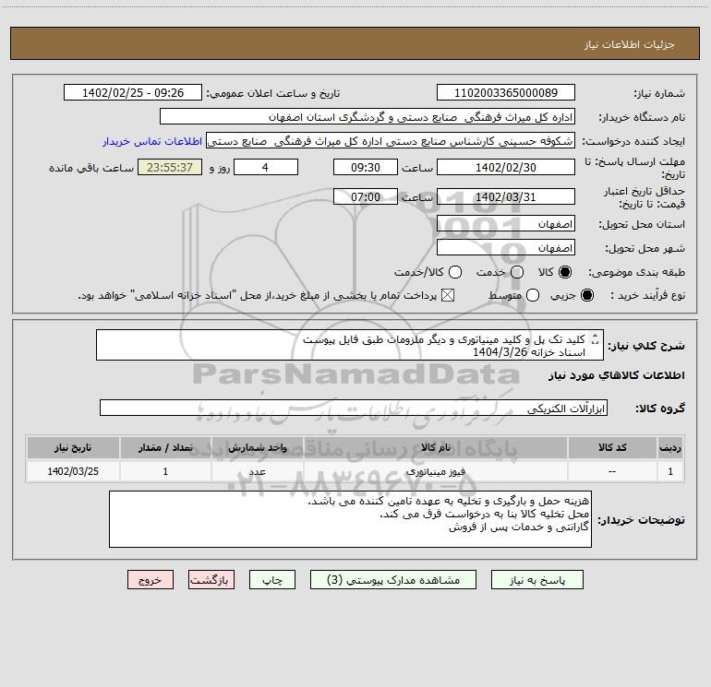Open مشاهده مدارک پیوستی (3) attachments

coord(393,580)
